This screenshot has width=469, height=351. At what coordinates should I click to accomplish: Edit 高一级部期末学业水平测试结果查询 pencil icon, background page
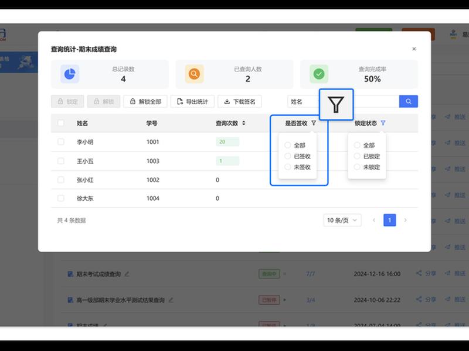click(171, 300)
